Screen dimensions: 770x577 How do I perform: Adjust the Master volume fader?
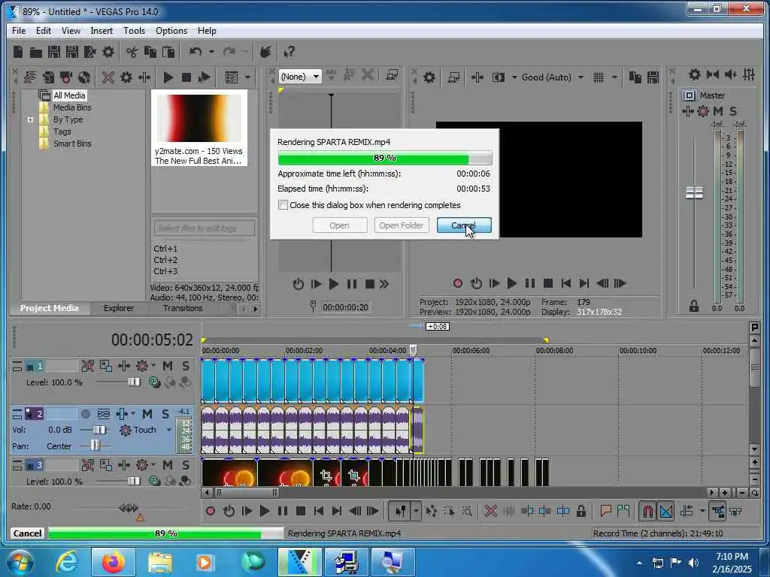click(694, 192)
